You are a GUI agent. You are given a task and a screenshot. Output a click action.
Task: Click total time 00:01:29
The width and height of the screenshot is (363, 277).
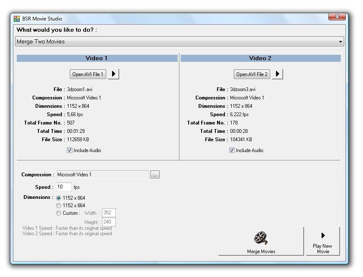(x=76, y=131)
